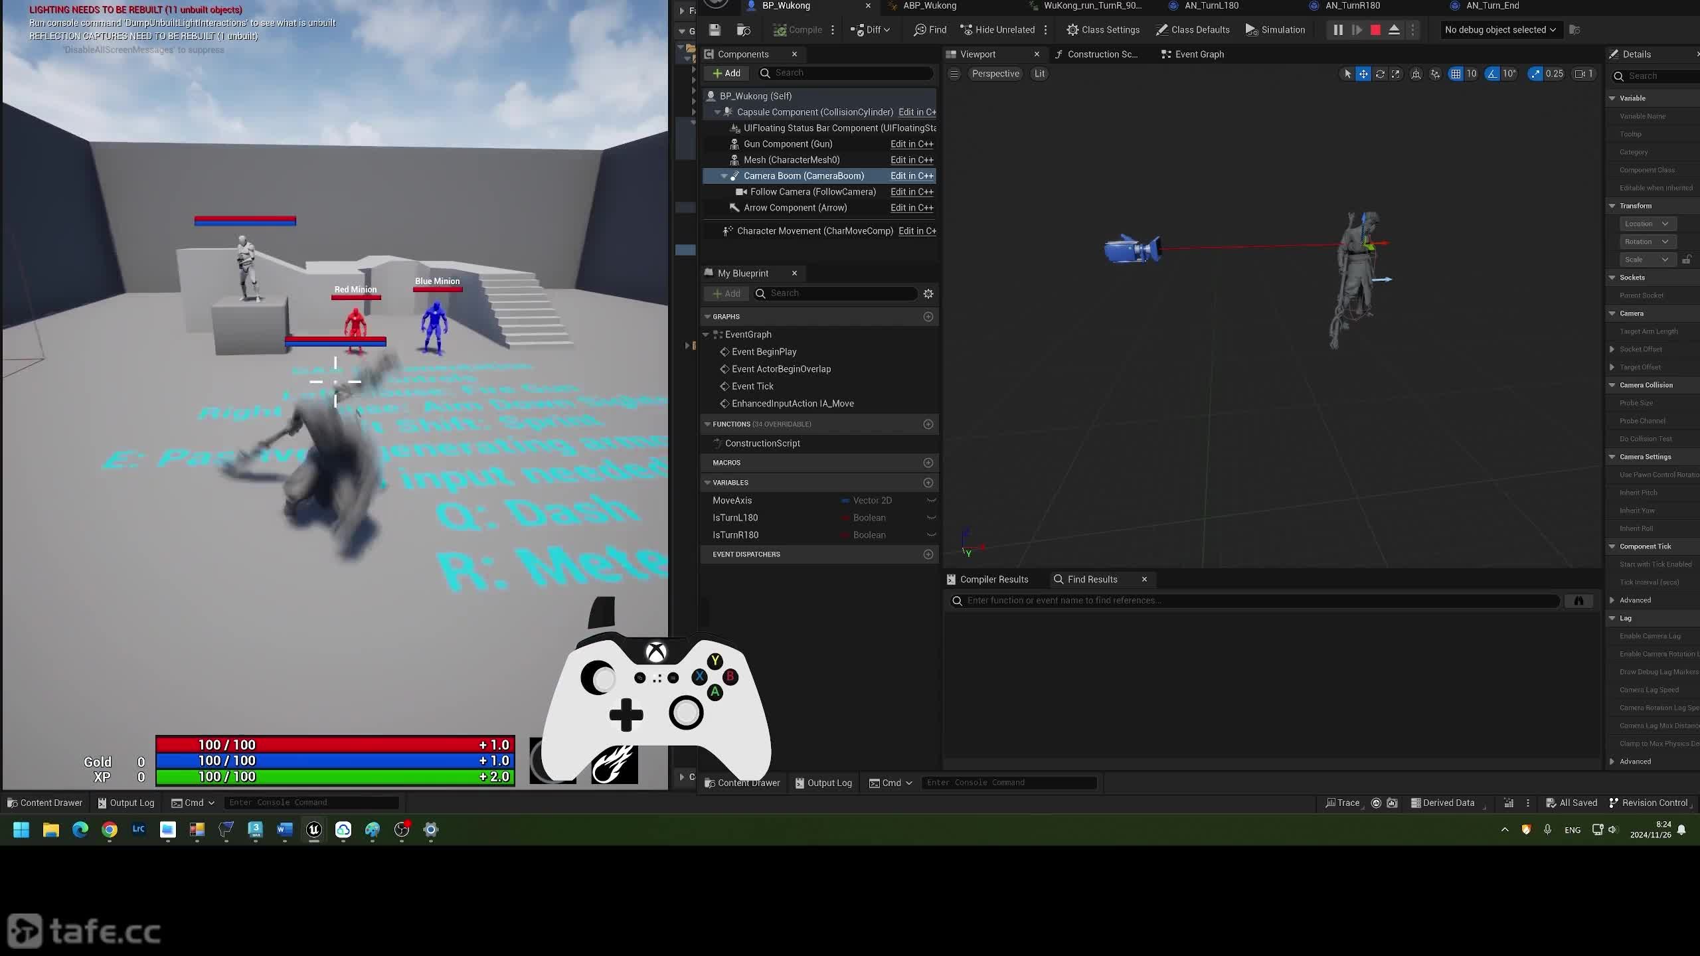Open the rotation snap value 10°
This screenshot has width=1700, height=956.
1509,74
